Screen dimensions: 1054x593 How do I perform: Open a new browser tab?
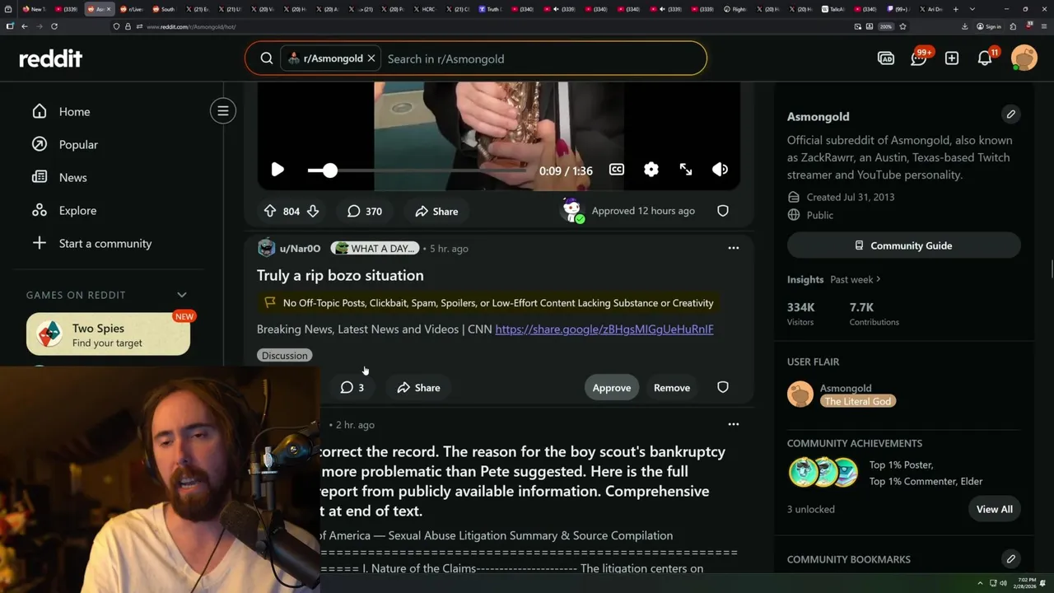(x=955, y=9)
